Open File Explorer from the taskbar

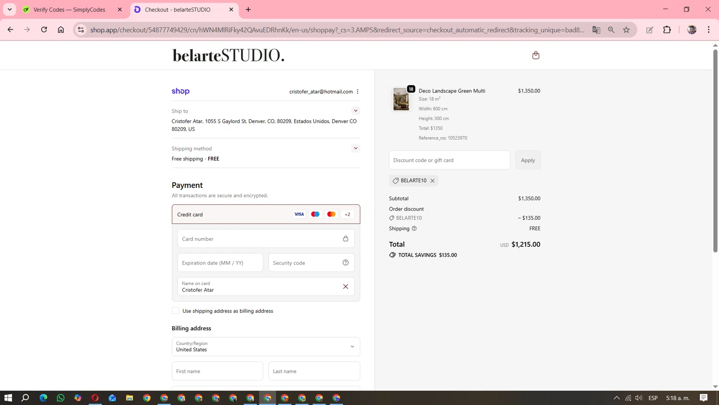(x=129, y=398)
